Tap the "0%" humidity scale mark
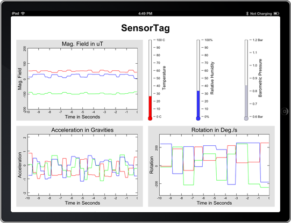291x223 pixels. point(207,117)
